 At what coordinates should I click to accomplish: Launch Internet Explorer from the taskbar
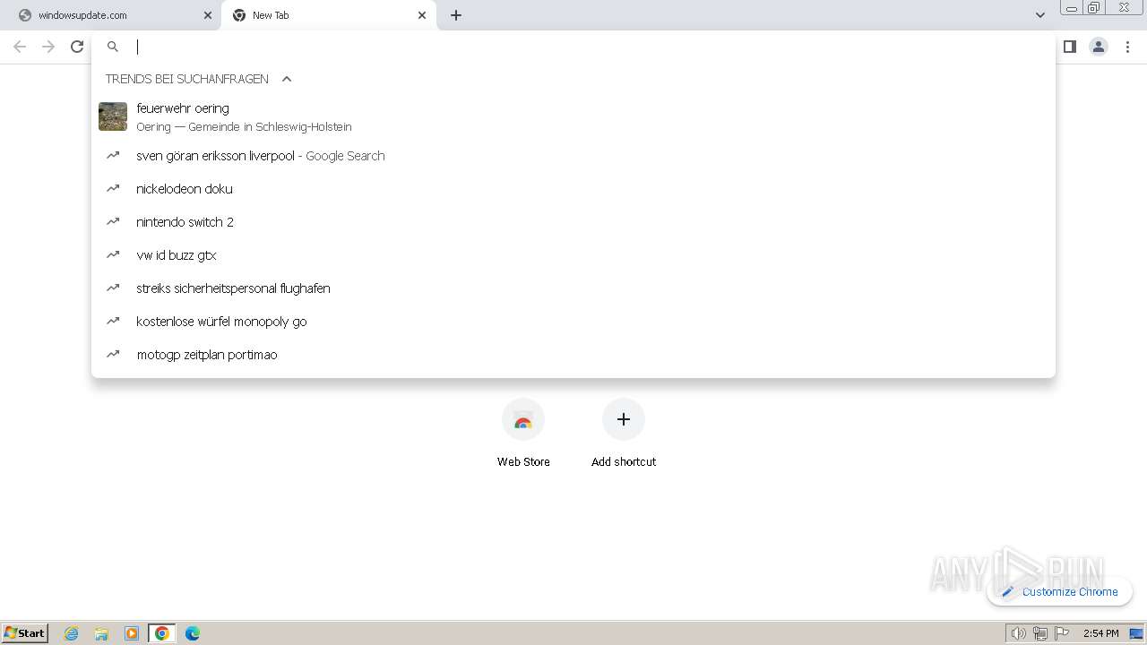click(72, 633)
